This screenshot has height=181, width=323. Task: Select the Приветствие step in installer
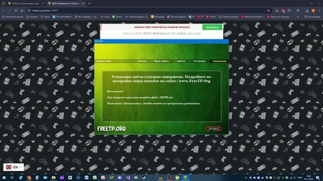click(x=103, y=61)
